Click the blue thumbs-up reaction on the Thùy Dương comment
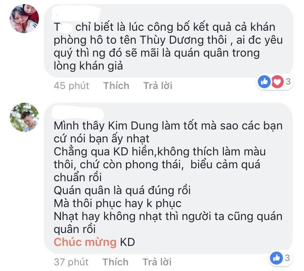This screenshot has height=271, width=304. click(x=264, y=82)
